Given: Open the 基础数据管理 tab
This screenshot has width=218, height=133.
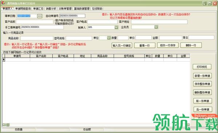Looking at the screenshot, I should tap(82, 9).
